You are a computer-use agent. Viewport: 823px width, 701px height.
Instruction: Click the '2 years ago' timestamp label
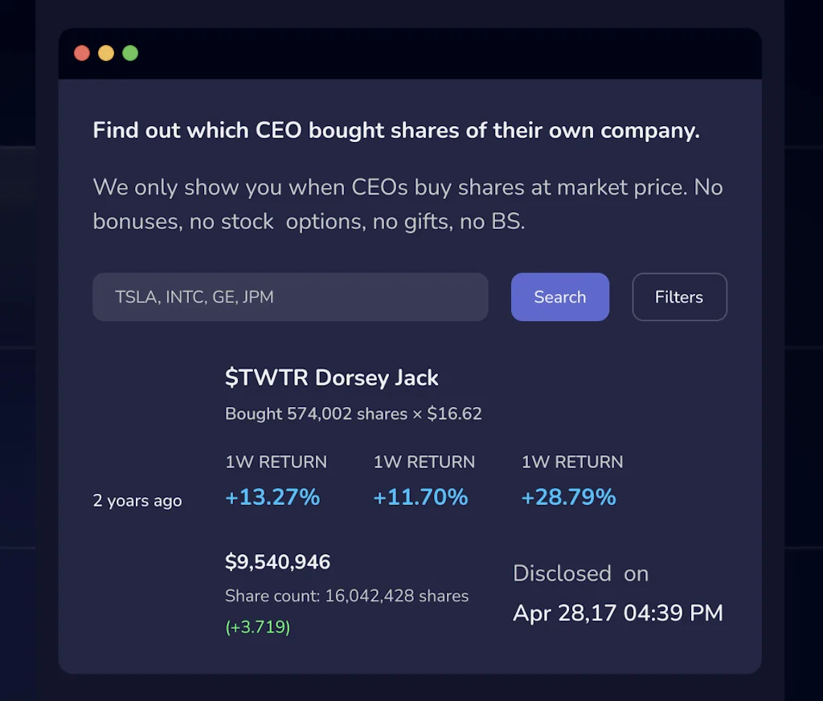137,500
